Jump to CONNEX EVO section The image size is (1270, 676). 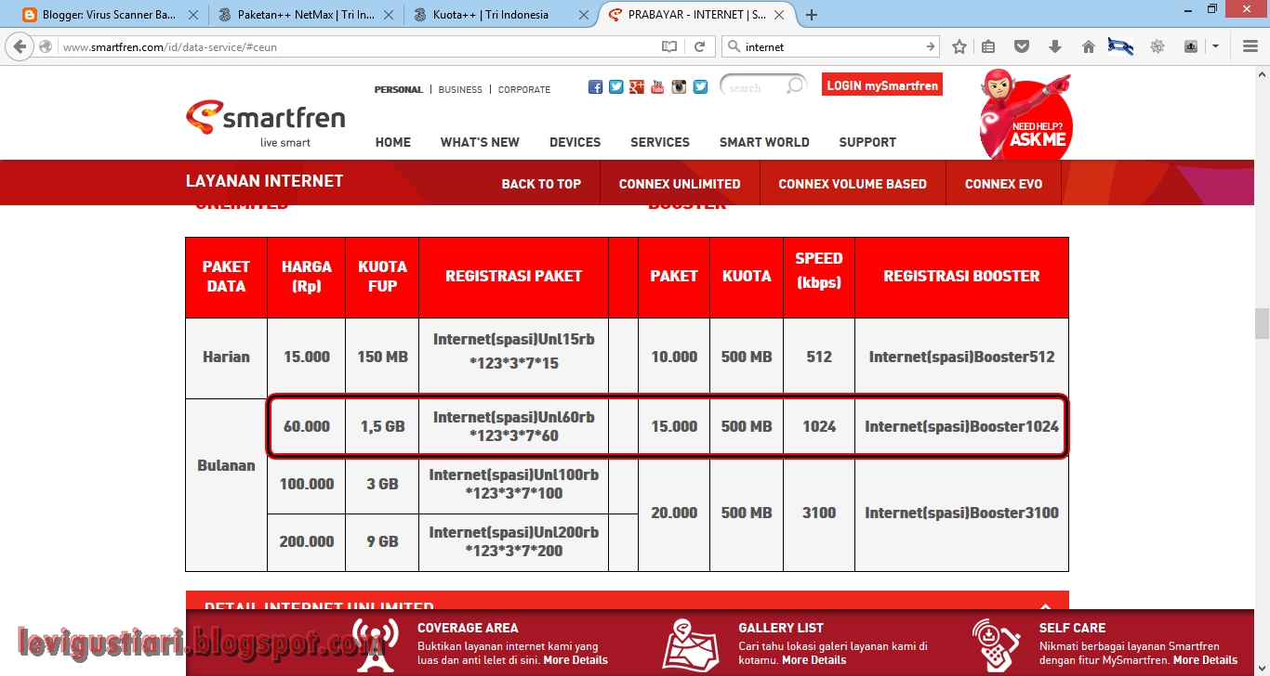1003,184
